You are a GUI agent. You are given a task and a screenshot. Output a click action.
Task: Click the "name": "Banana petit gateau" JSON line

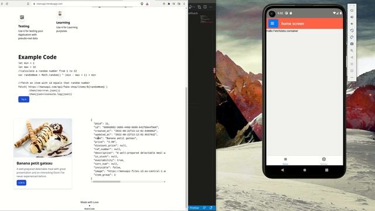click(x=115, y=138)
